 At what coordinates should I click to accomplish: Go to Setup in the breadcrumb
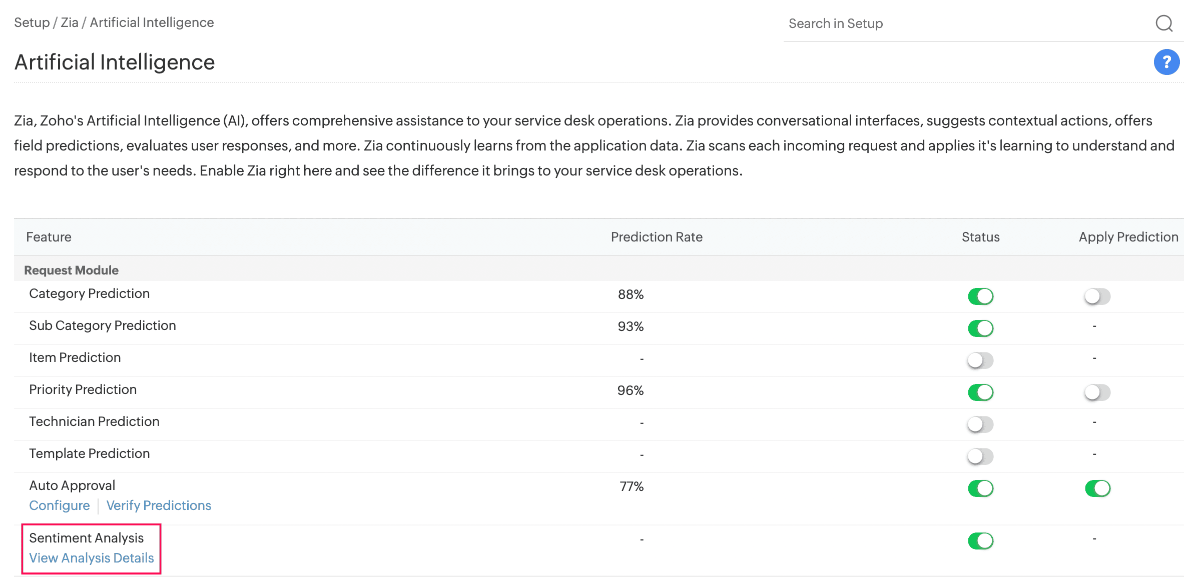pyautogui.click(x=32, y=22)
